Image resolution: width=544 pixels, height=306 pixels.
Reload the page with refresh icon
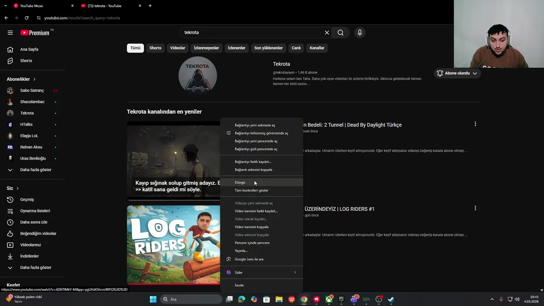[26, 18]
